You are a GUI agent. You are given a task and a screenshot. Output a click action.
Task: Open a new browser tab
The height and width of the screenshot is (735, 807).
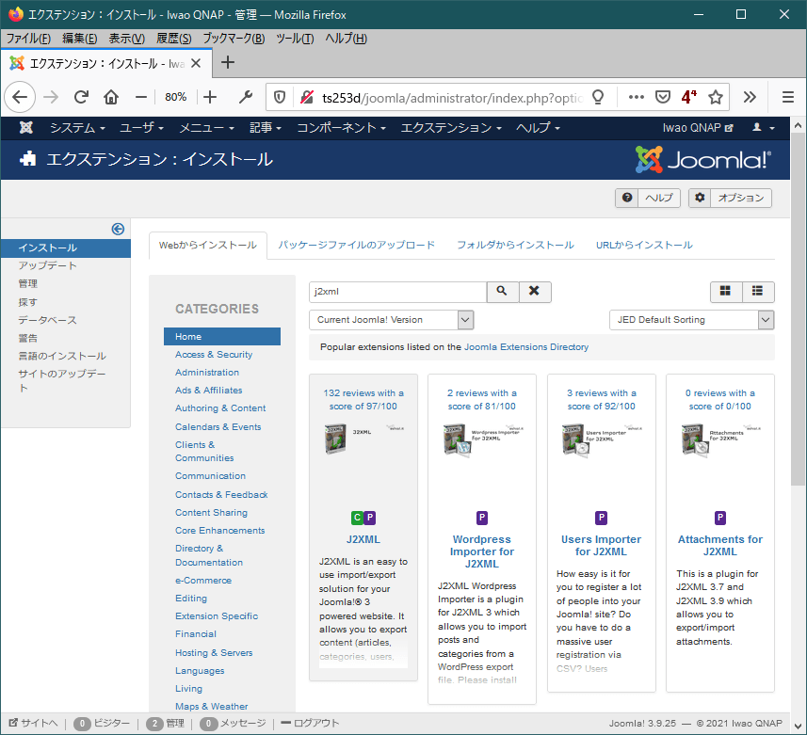click(x=228, y=63)
